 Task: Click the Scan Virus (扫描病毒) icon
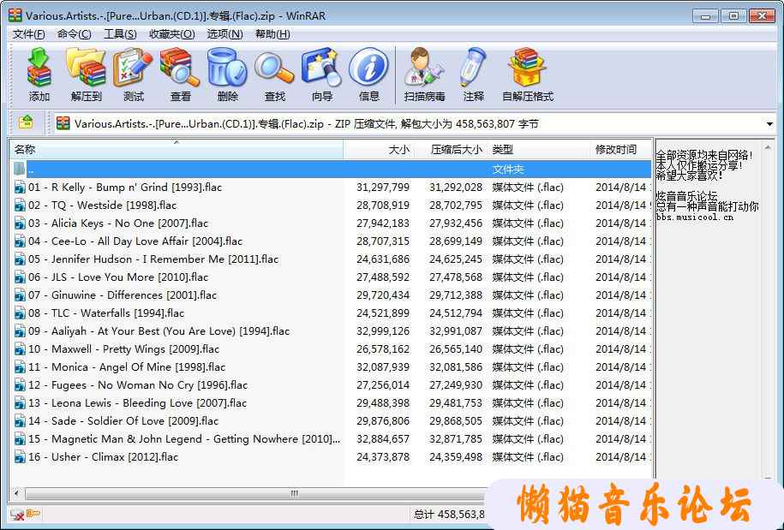(424, 68)
